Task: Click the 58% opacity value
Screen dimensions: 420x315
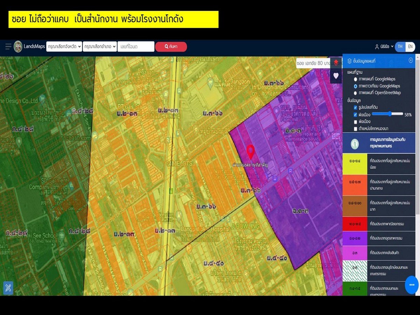Action: 408,115
